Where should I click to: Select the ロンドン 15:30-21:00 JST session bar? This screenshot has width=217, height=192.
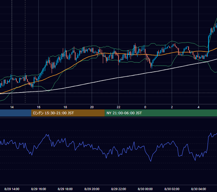pyautogui.click(x=68, y=113)
